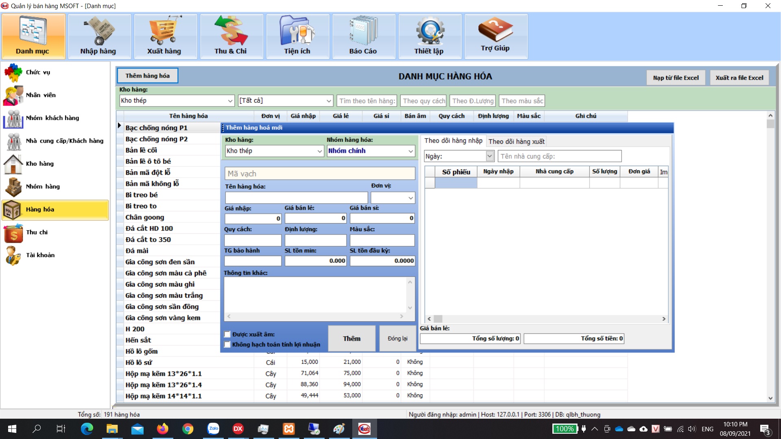Viewport: 781px width, 439px height.
Task: Open the Thiết lập settings module
Action: point(430,36)
